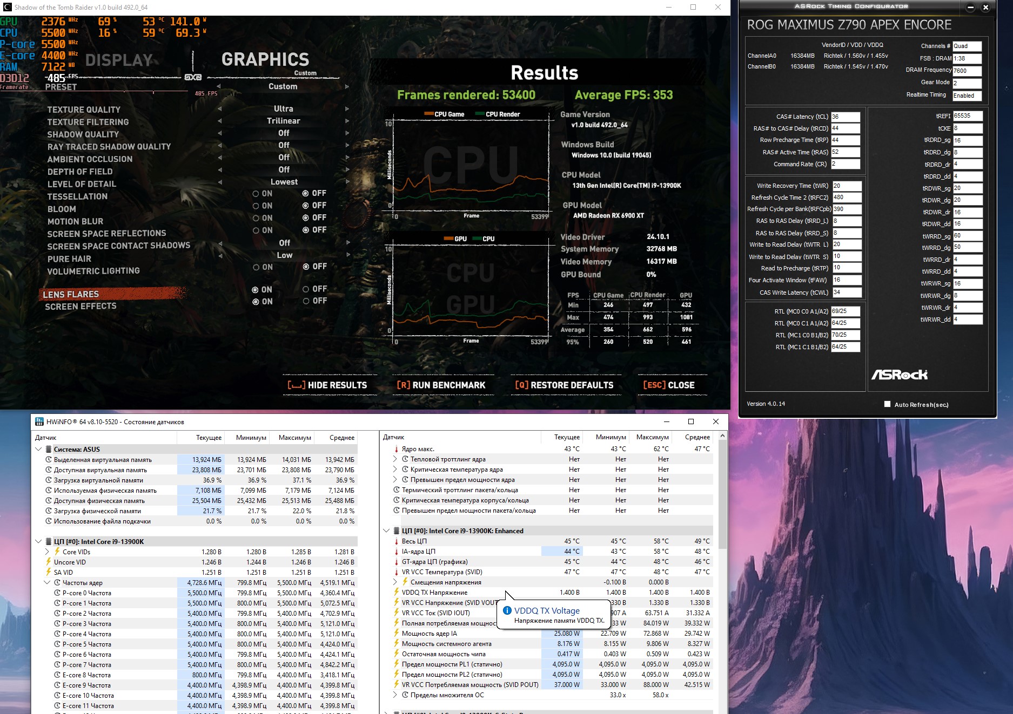Expand Смещения напряжения row

coord(395,582)
